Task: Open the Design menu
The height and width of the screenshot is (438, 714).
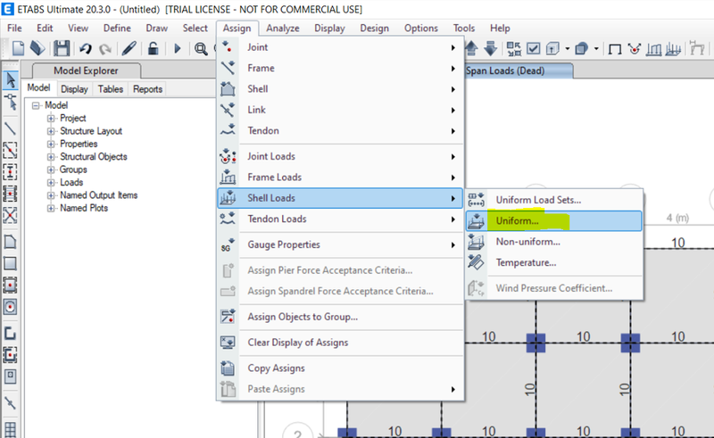Action: point(374,29)
